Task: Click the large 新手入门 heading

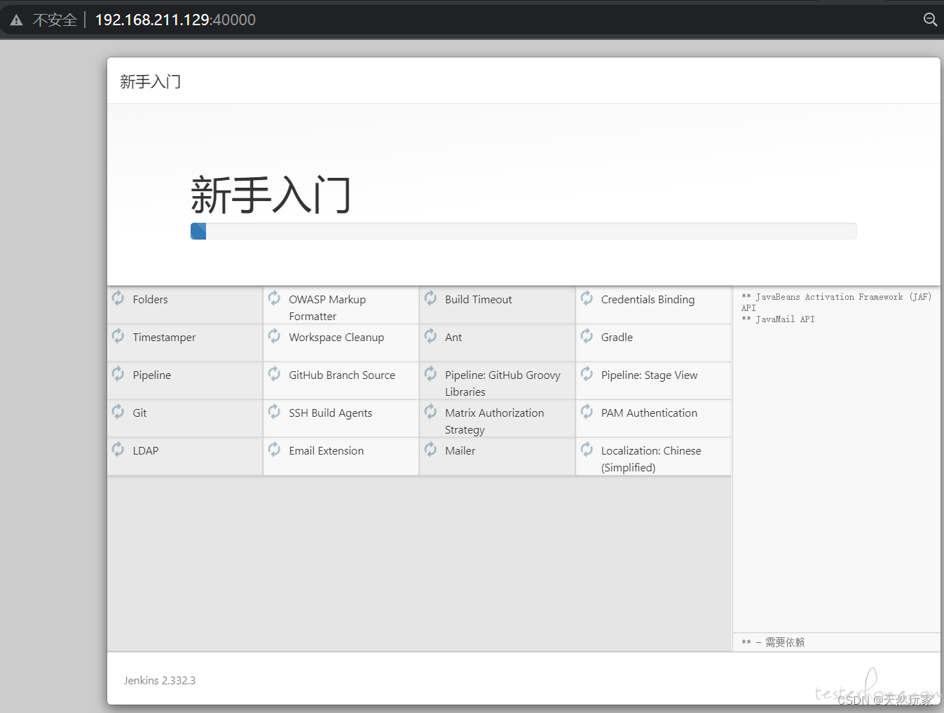Action: click(271, 195)
